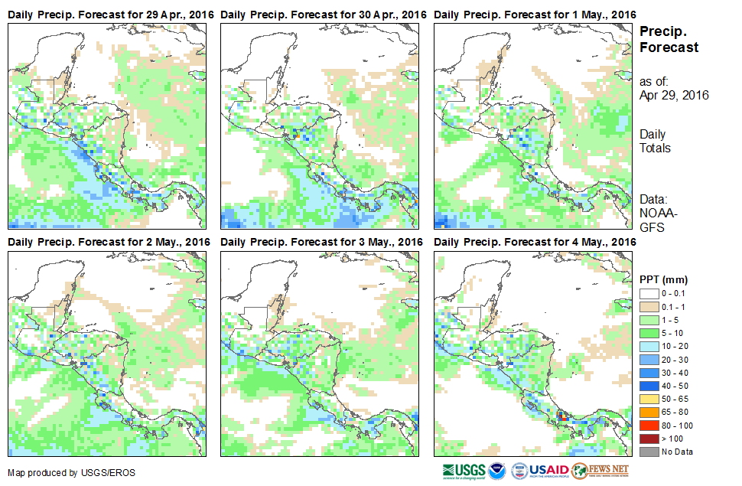Open the 29 Apr 2016 forecast map
Viewport: 742px width, 486px height.
tap(106, 126)
